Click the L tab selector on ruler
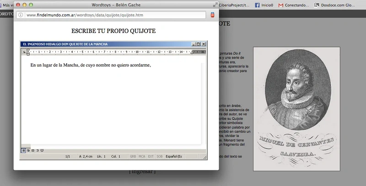This screenshot has width=366, height=186. tap(24, 52)
